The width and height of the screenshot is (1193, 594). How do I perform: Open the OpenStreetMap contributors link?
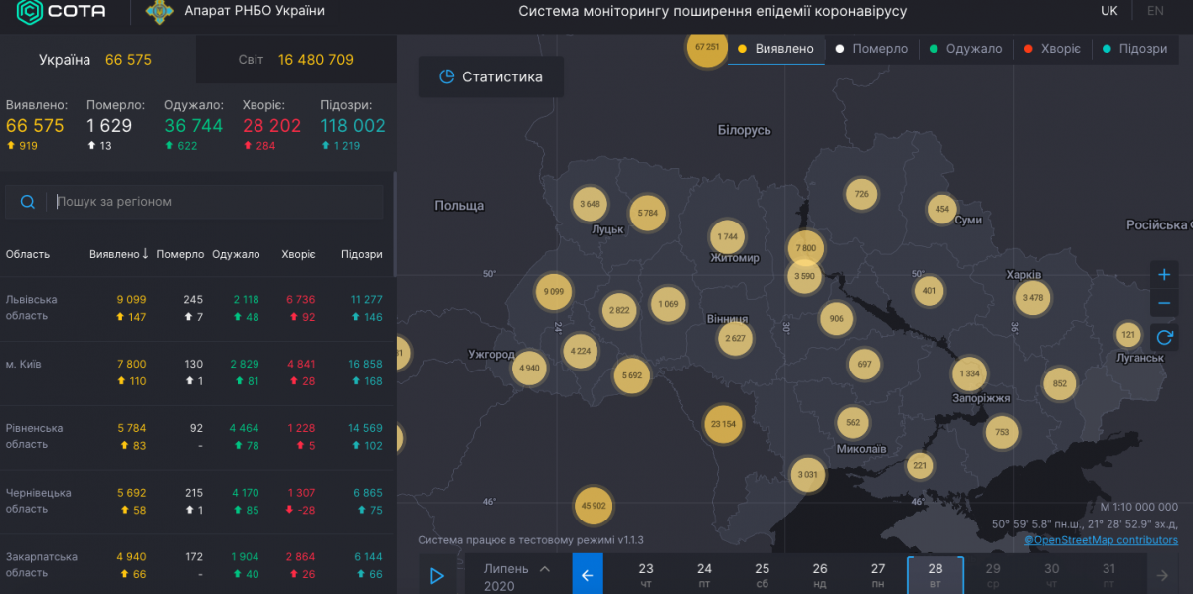tap(1102, 540)
